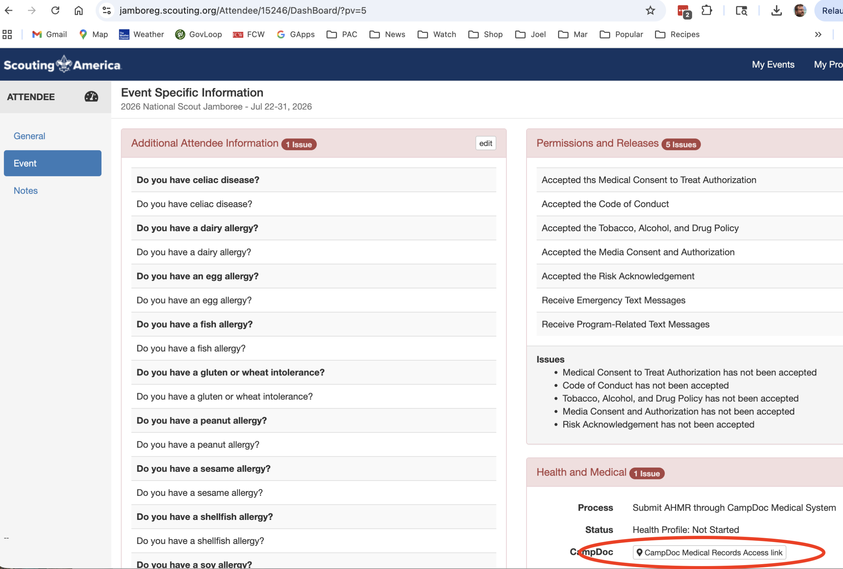Open the apps grid icon in the bookmarks bar
843x569 pixels.
[x=7, y=35]
